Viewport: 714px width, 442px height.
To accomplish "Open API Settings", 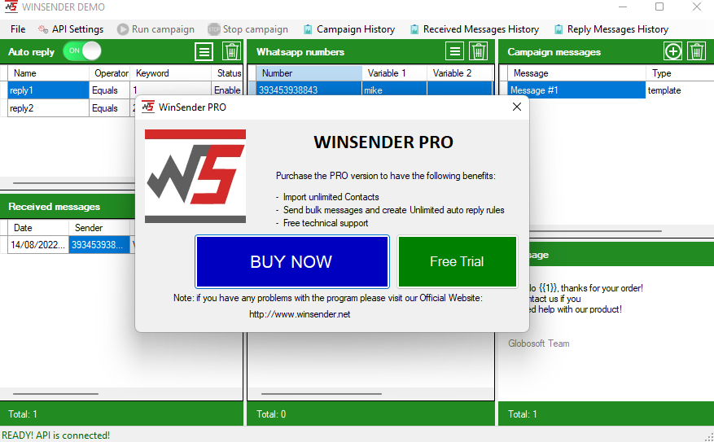I will coord(71,29).
